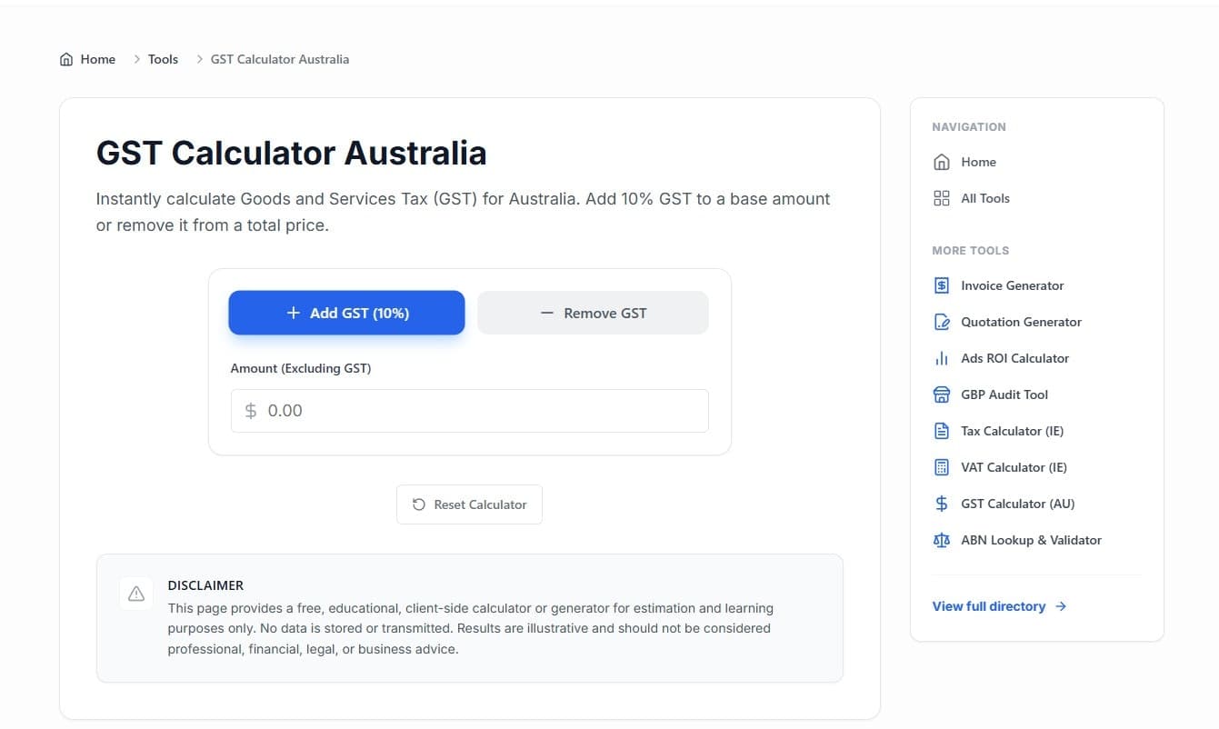Click the house icon in the breadcrumb
The width and height of the screenshot is (1219, 729).
[x=65, y=58]
